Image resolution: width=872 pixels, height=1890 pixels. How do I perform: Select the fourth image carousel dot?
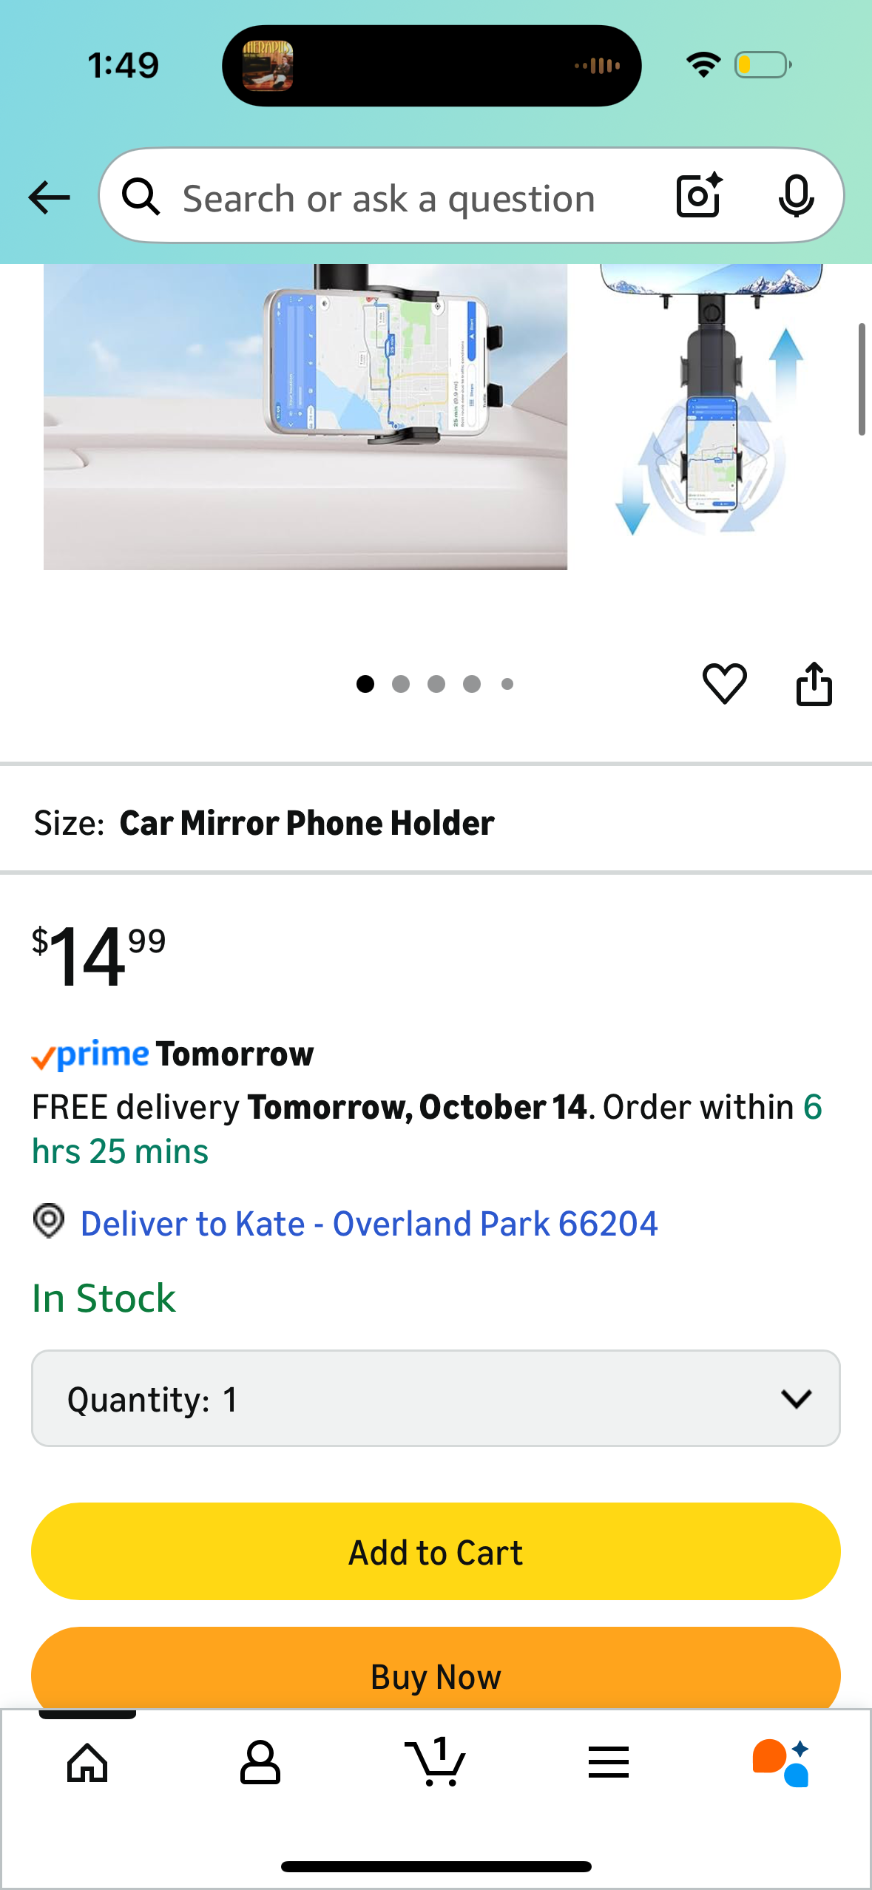[x=472, y=684]
